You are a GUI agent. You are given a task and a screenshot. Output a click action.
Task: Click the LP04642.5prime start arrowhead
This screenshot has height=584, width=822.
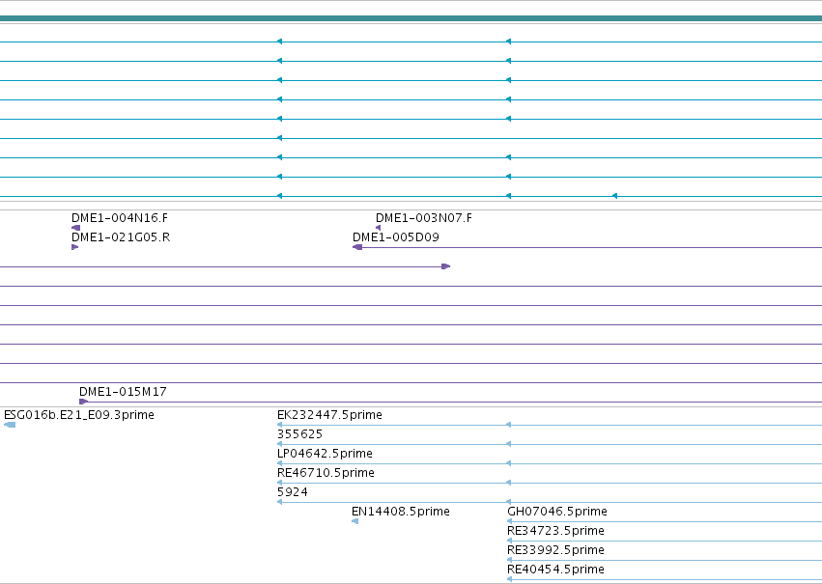[279, 463]
